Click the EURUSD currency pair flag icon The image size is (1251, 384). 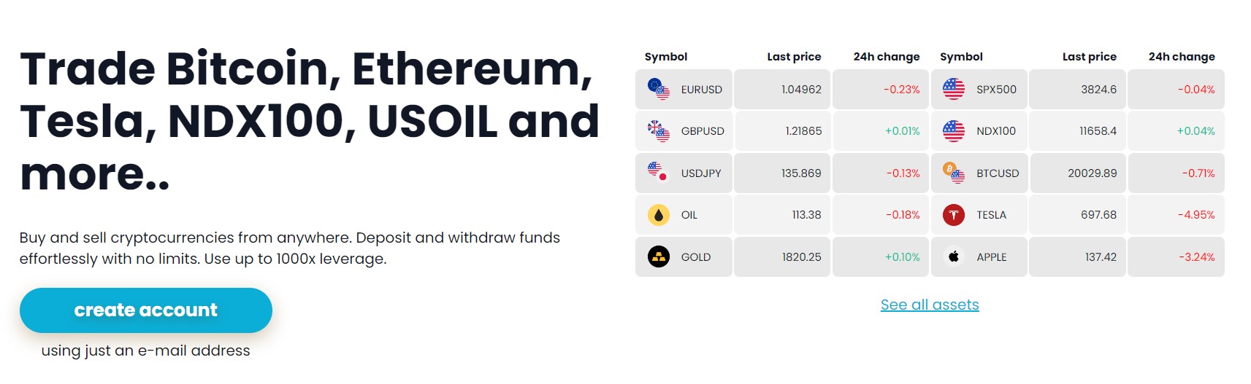click(x=659, y=89)
